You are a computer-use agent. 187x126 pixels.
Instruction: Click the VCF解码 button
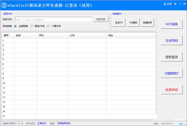pyautogui.click(x=133, y=22)
